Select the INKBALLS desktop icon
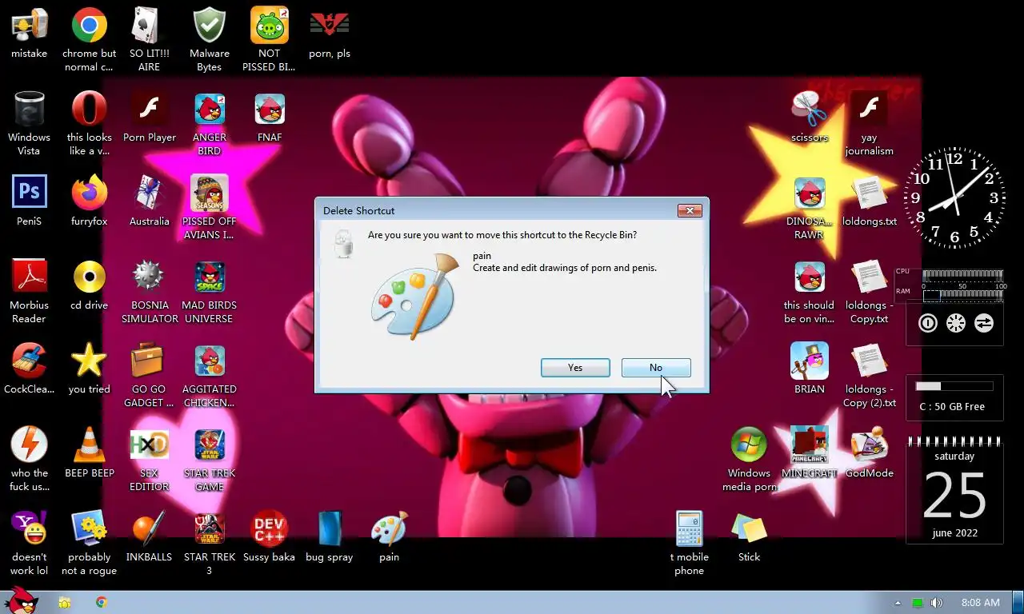 tap(150, 536)
